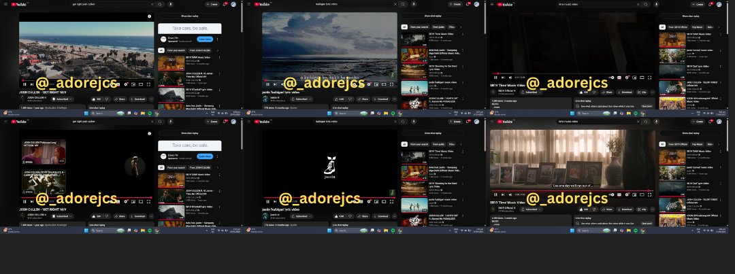The image size is (735, 274).
Task: Enter fullscreen in the Time photo-frames window
Action: (x=650, y=195)
